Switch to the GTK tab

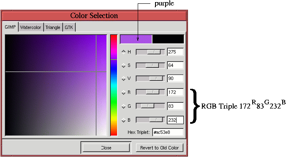coord(69,27)
